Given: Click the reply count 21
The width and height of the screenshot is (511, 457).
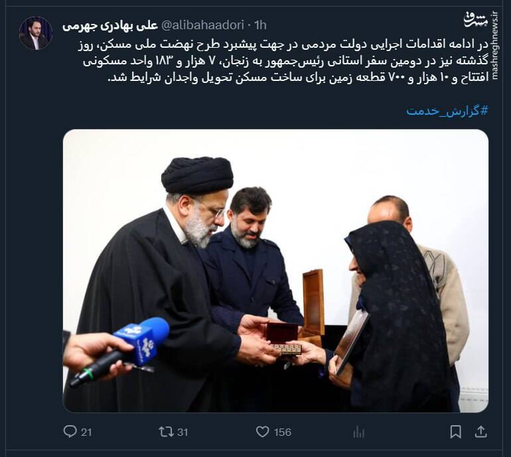Looking at the screenshot, I should click(x=86, y=432).
